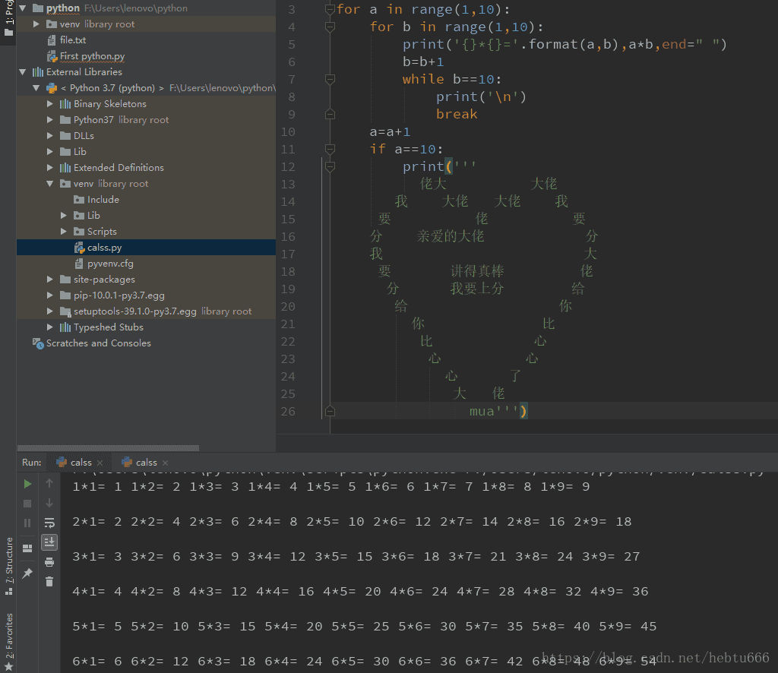Expand setuptools-39.1.0-py3.7.egg node

click(49, 311)
